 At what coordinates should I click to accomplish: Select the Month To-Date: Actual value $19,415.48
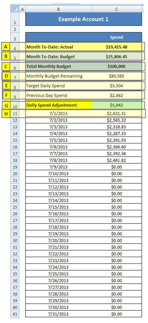(x=117, y=47)
